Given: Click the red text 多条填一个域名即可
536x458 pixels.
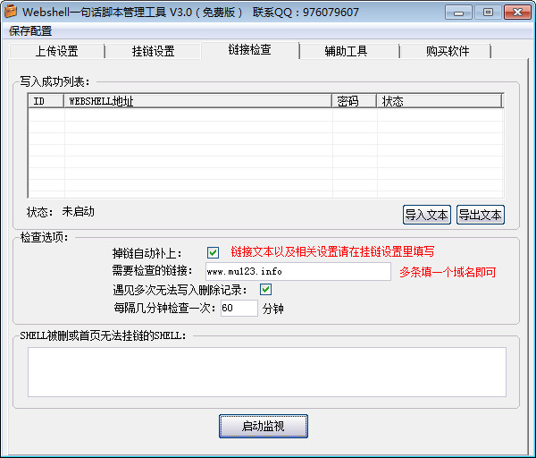Looking at the screenshot, I should click(x=448, y=272).
